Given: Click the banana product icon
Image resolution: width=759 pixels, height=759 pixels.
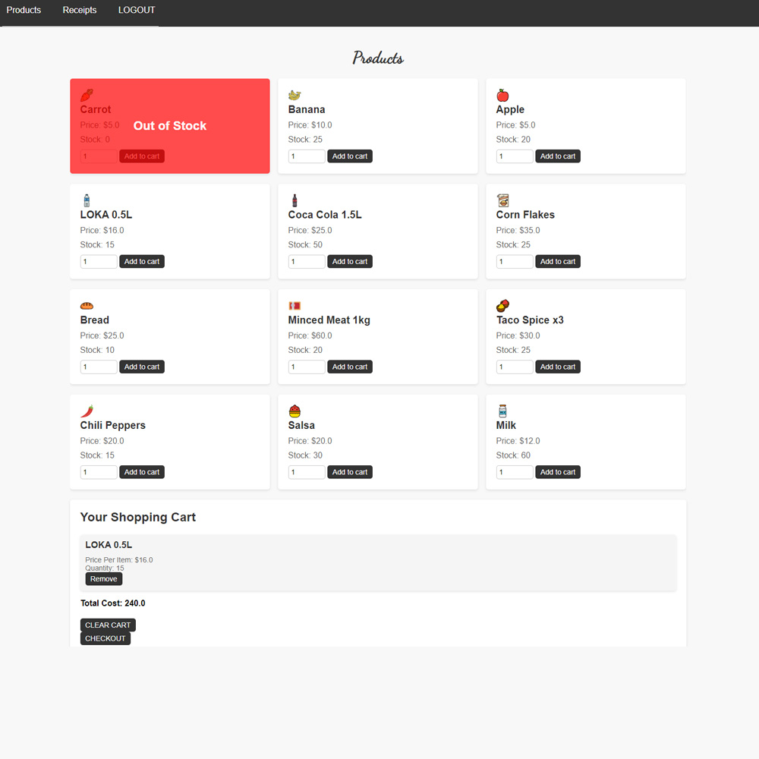Looking at the screenshot, I should pos(294,95).
